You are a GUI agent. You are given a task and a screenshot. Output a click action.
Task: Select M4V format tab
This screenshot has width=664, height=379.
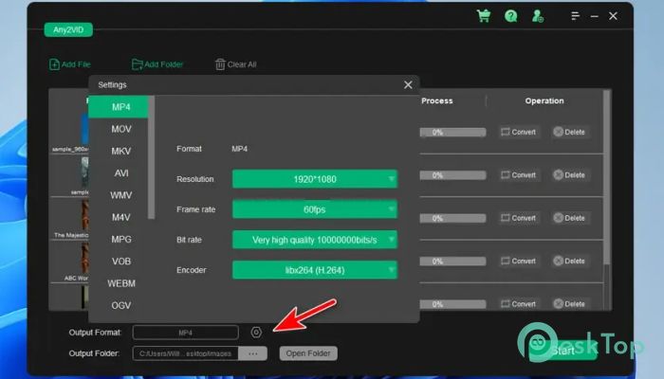121,217
